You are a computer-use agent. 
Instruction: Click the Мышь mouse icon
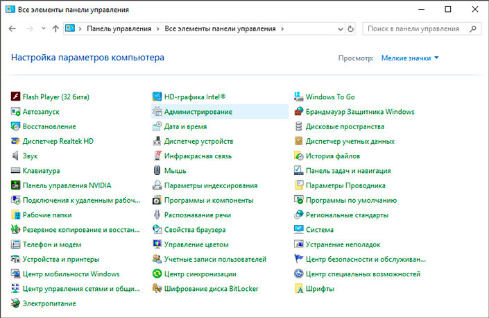click(x=157, y=170)
